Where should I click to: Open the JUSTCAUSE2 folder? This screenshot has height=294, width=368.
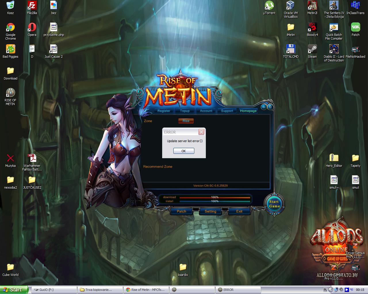(32, 182)
